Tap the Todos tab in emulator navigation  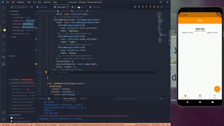click(200, 97)
